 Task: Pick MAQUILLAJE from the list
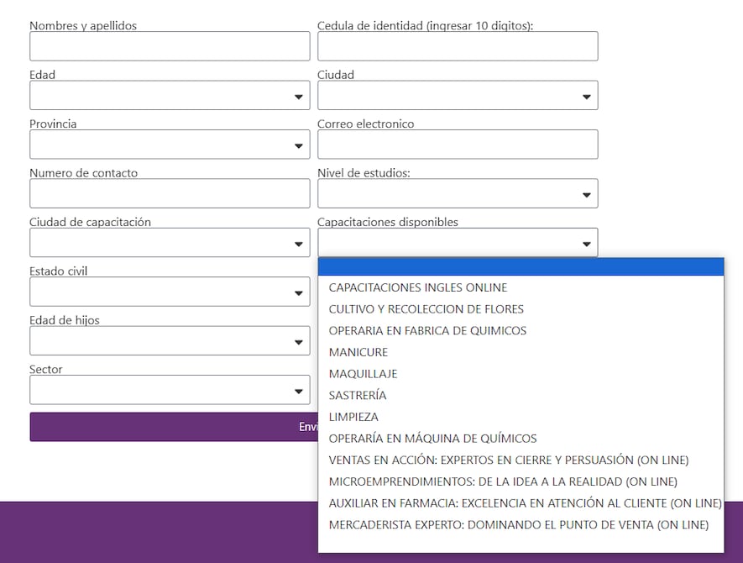tap(363, 374)
